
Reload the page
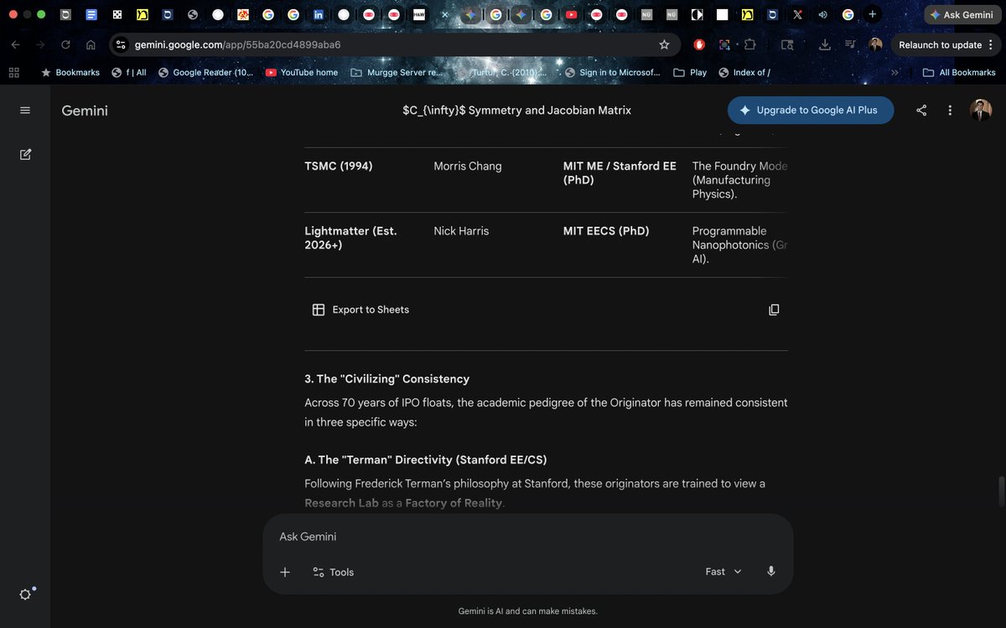pos(65,45)
